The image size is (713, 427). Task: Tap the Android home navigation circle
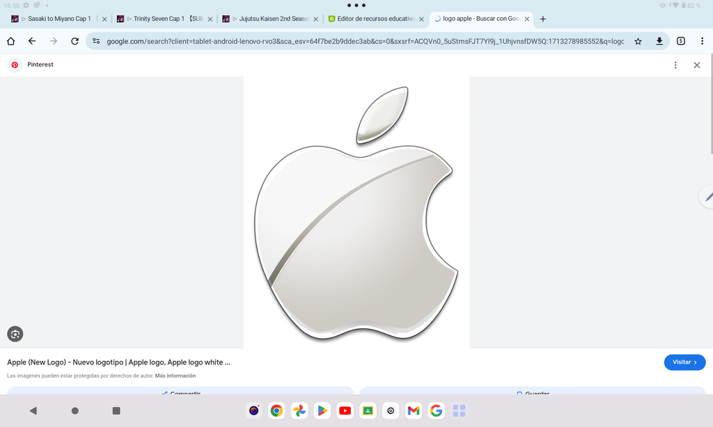click(75, 410)
